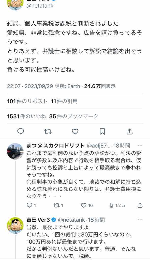Like まつ's reply showing 16 likes

pyautogui.click(x=84, y=205)
